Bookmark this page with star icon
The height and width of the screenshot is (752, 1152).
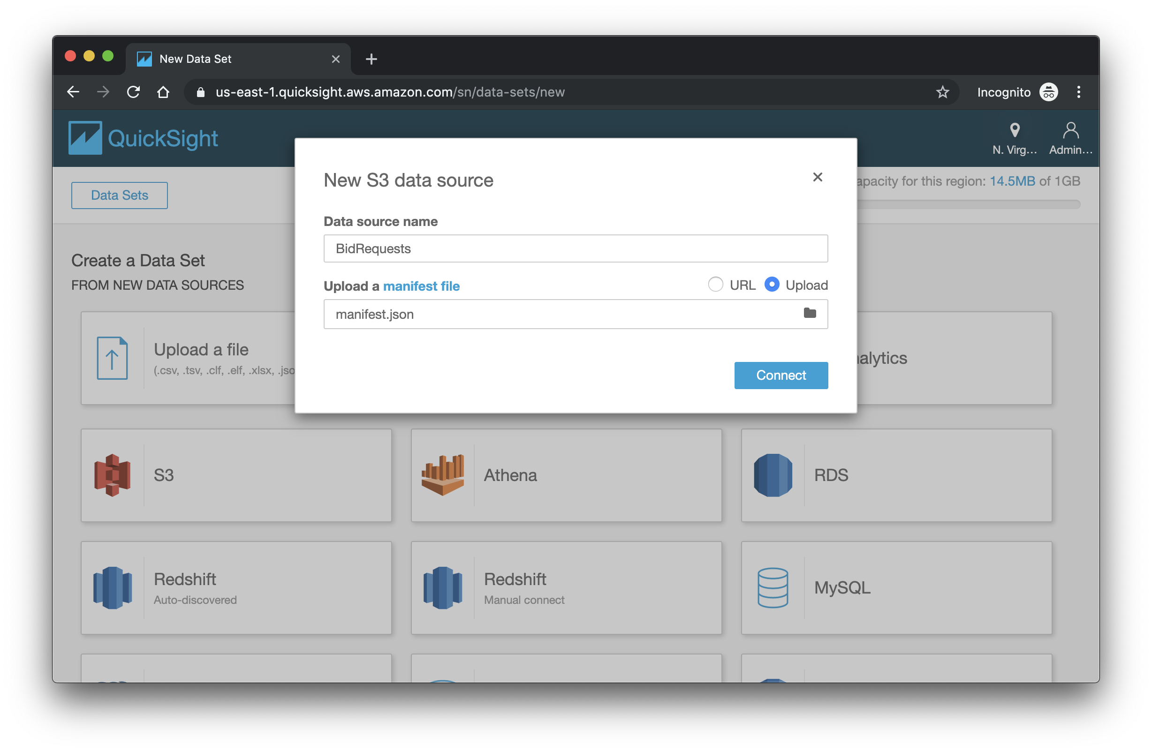tap(942, 92)
